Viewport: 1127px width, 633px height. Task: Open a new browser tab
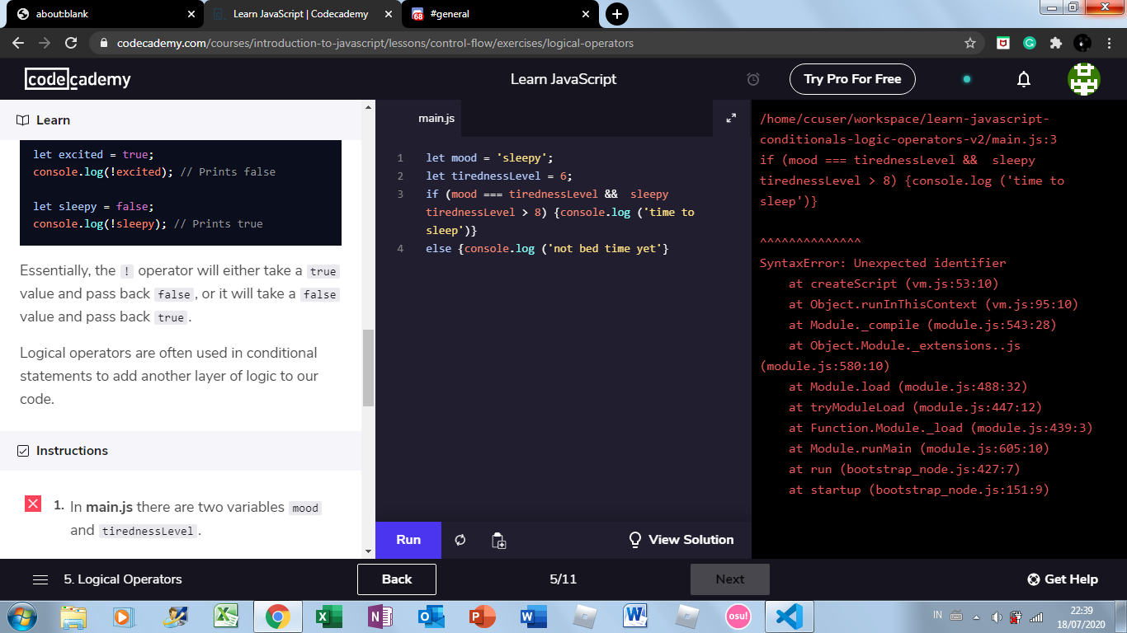click(616, 14)
